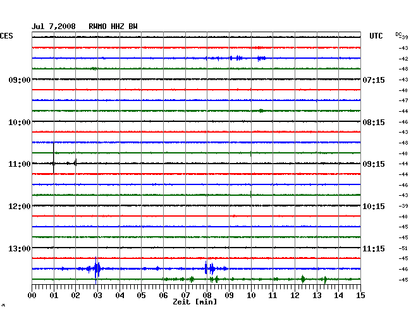This screenshot has width=411, height=312.
Task: Click the minute tick label "08"
Action: [x=207, y=295]
